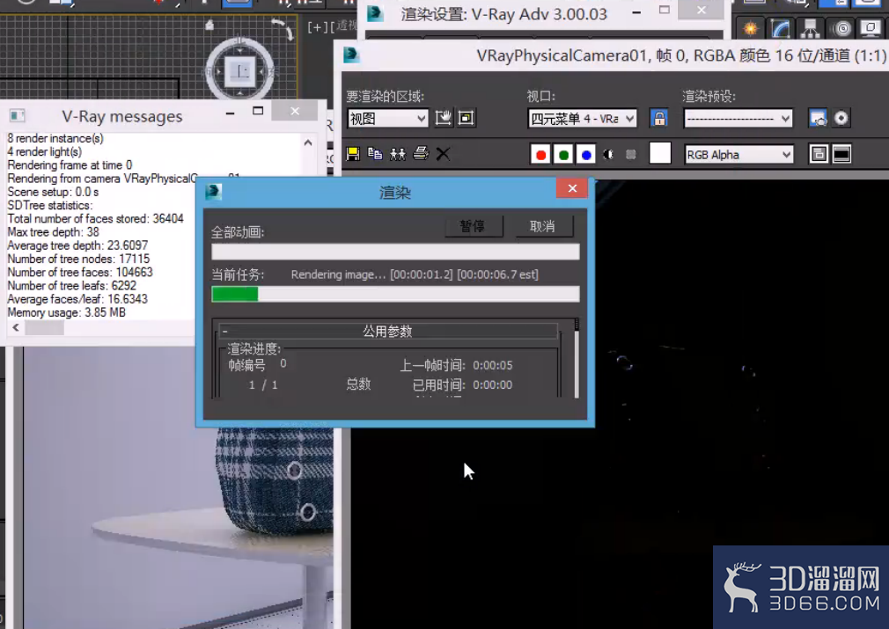Maximize the V-Ray messages window
889x629 pixels.
pos(258,111)
